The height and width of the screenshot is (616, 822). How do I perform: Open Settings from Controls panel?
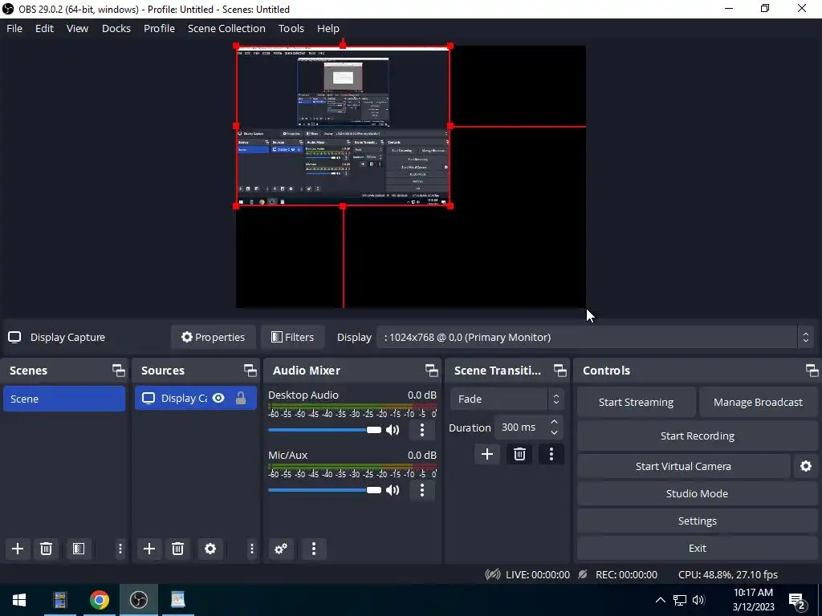tap(697, 521)
